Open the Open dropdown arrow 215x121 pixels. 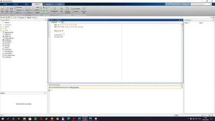[7, 13]
